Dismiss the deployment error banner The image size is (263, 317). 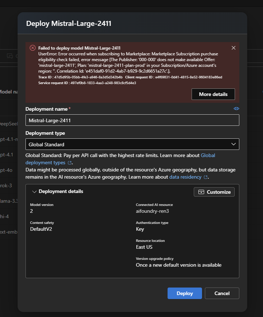pos(234,48)
